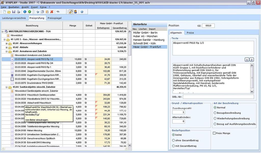Click the Hinweistext Sanitärobjekte note icon

coord(12,91)
